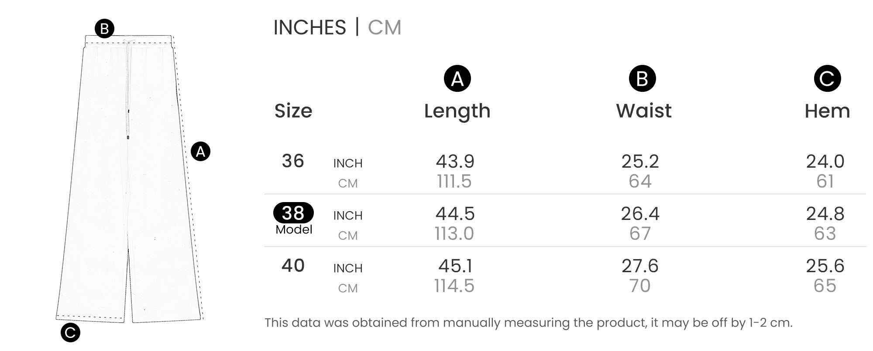This screenshot has height=351, width=873.
Task: Click the 27.6 inch waist value
Action: pos(640,266)
